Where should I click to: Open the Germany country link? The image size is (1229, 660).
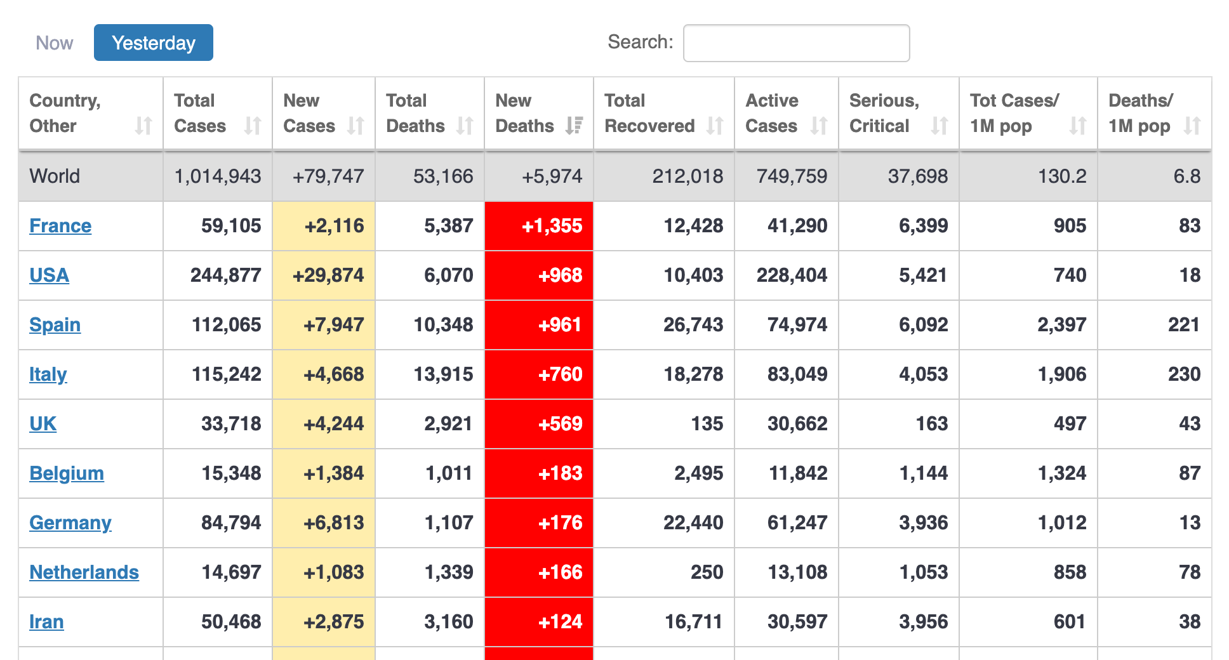pos(70,523)
